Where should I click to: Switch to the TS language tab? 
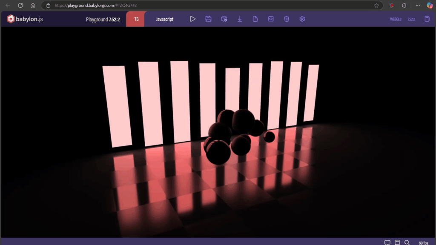point(136,19)
